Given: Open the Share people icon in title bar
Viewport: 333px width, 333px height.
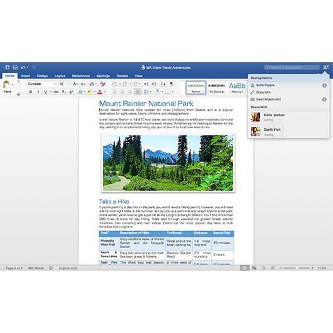Looking at the screenshot, I should (x=325, y=67).
